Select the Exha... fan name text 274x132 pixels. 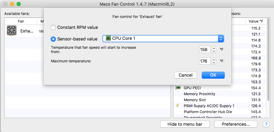click(x=27, y=31)
